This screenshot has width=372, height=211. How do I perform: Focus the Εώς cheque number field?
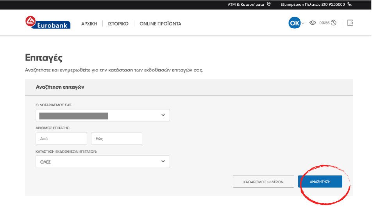pos(116,139)
